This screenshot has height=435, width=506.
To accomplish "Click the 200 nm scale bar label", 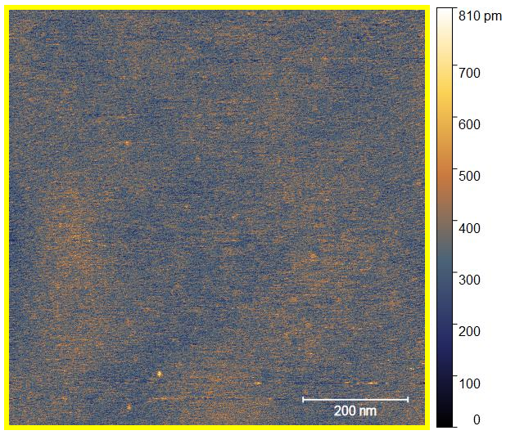I will click(x=355, y=410).
